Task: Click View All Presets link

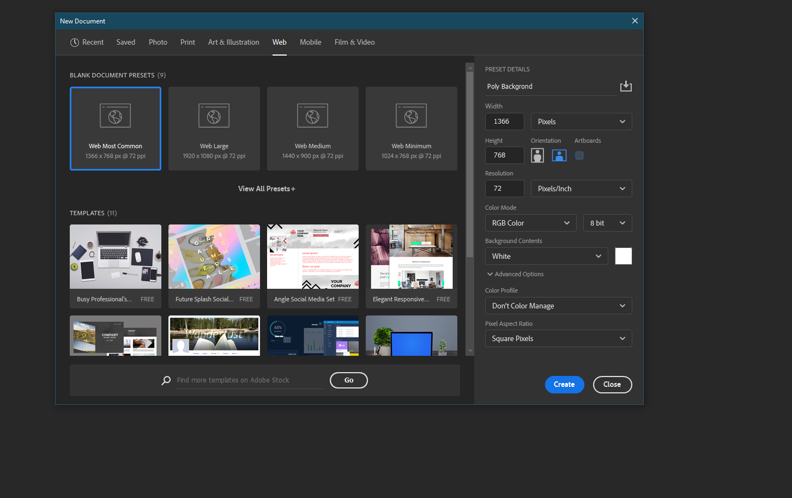Action: click(x=267, y=189)
